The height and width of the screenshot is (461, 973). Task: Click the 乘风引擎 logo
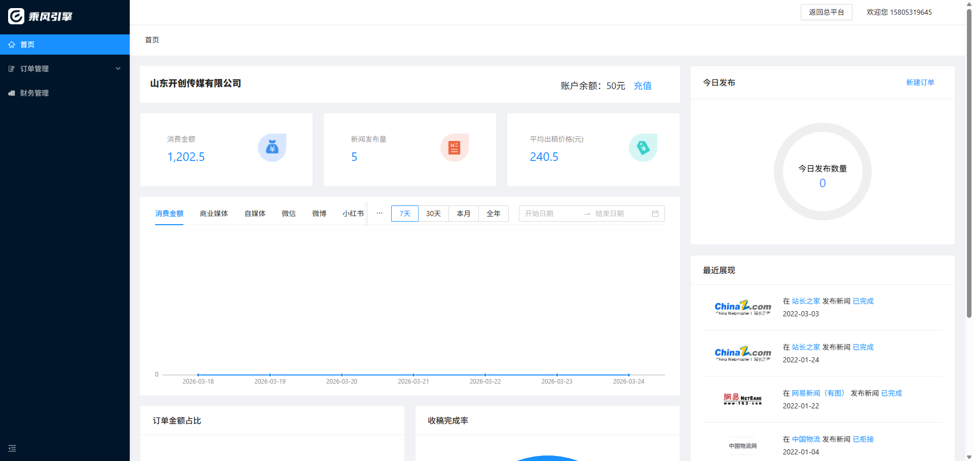[x=41, y=16]
